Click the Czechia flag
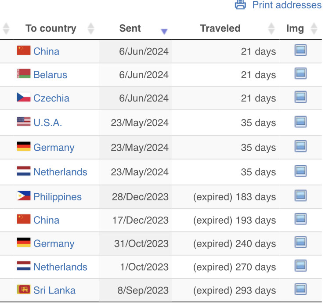Screen dimensions: 325x308 [x=24, y=97]
